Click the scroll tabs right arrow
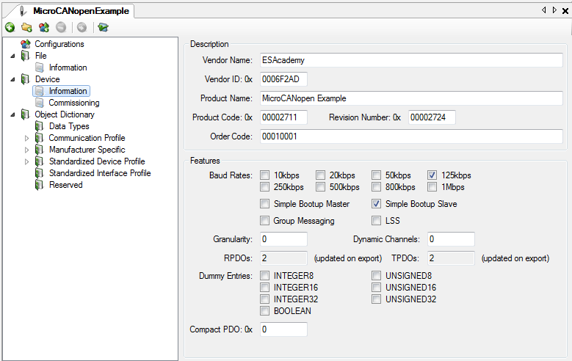This screenshot has width=572, height=361. point(554,10)
